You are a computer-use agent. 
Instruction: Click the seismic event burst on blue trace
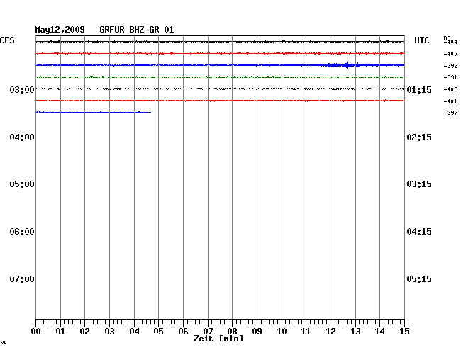click(x=344, y=65)
